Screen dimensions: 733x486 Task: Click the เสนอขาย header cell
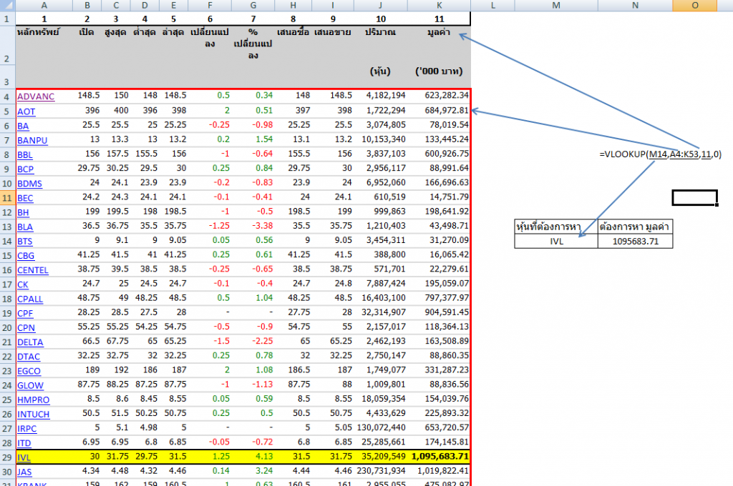pyautogui.click(x=332, y=44)
